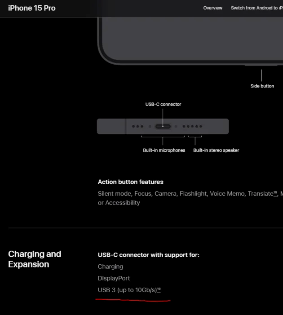Image resolution: width=283 pixels, height=315 pixels.
Task: Click the USB 3 (up to 10Gb/s) text
Action: click(x=127, y=290)
